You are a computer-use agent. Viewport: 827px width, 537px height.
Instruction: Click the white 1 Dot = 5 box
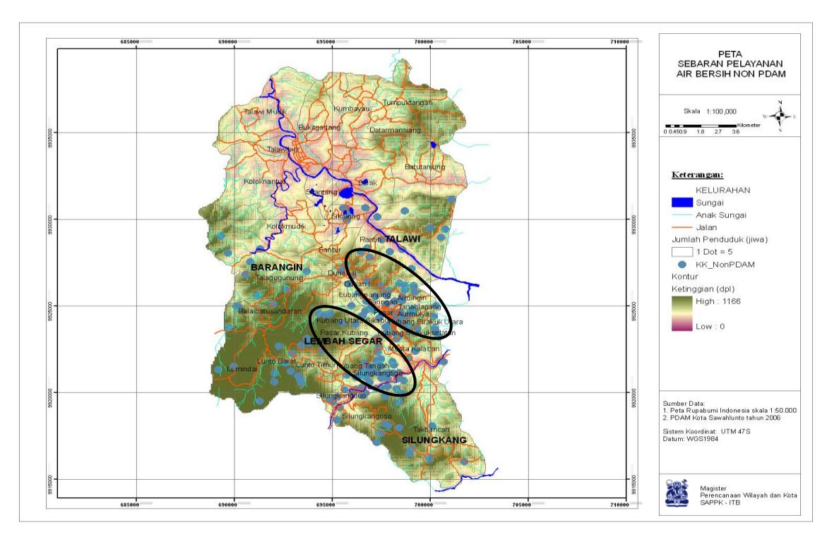[682, 252]
